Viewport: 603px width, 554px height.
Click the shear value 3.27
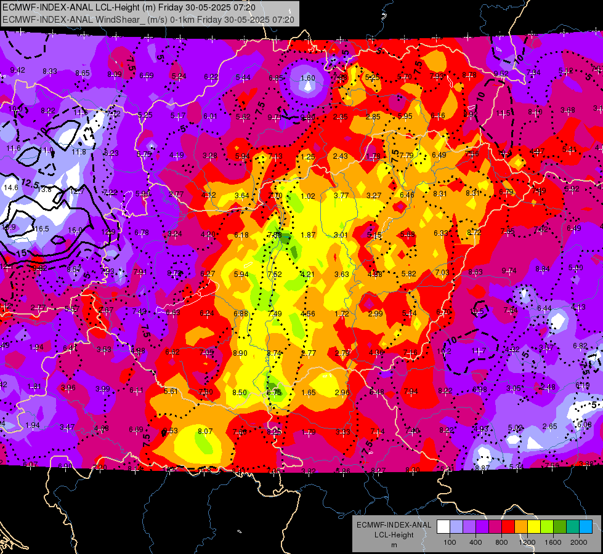(x=374, y=196)
